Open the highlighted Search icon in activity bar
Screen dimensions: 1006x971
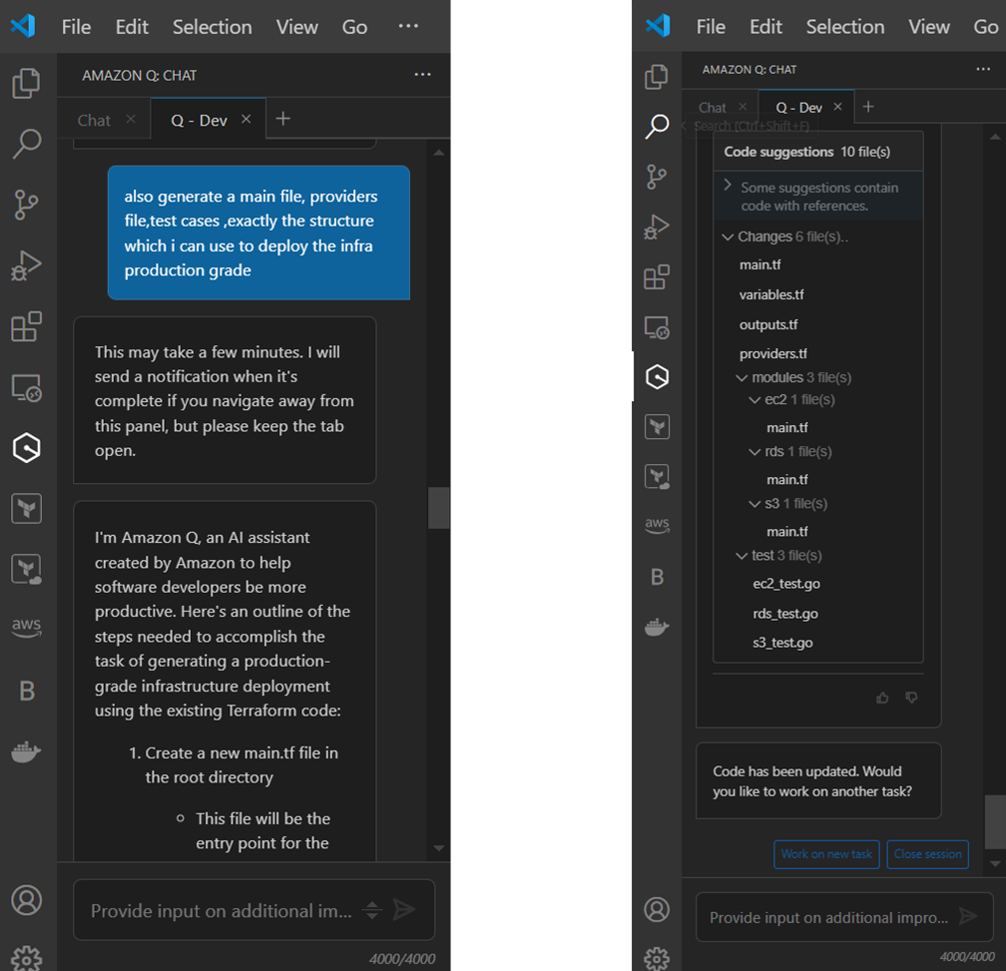pos(657,127)
